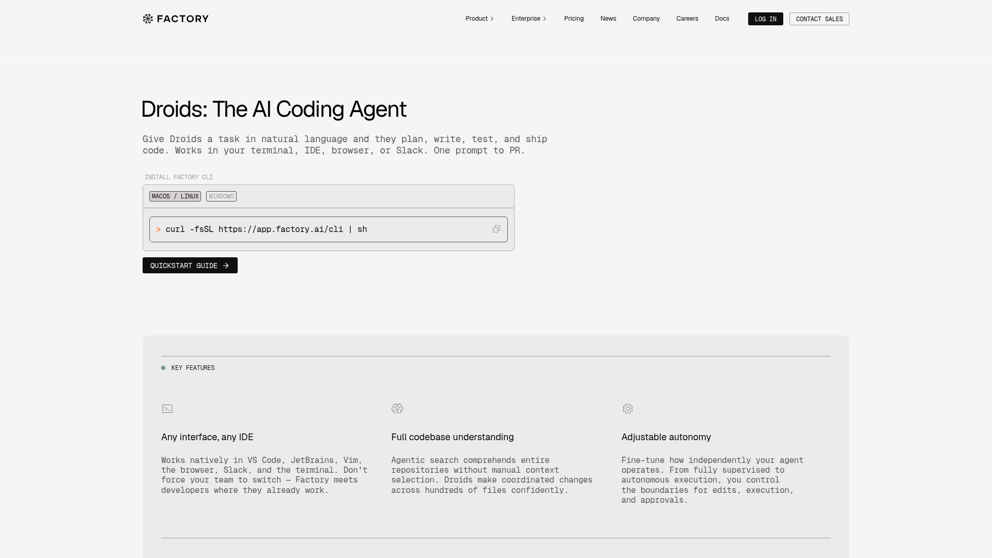Click the Log In button
992x558 pixels.
click(766, 19)
